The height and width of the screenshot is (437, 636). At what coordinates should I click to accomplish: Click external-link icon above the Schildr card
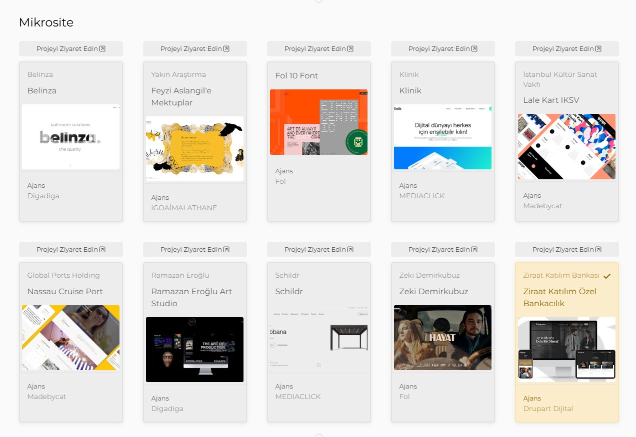point(350,250)
